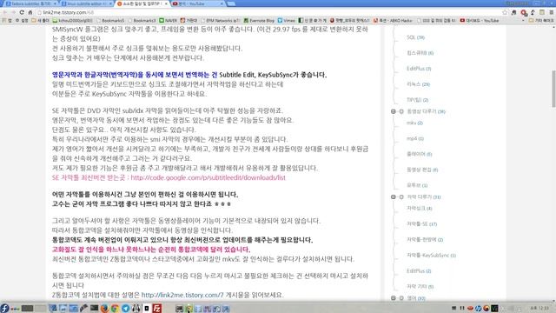Open the terminal icon in the taskbar
The height and width of the screenshot is (313, 556).
(x=94, y=308)
